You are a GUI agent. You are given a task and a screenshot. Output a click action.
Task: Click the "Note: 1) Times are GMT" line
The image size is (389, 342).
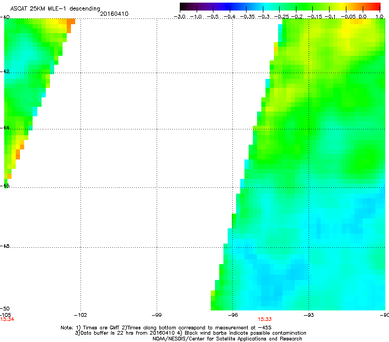point(166,328)
